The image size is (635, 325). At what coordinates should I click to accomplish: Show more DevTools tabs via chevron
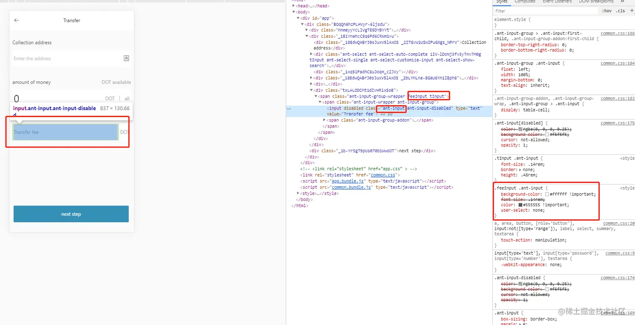pos(622,2)
